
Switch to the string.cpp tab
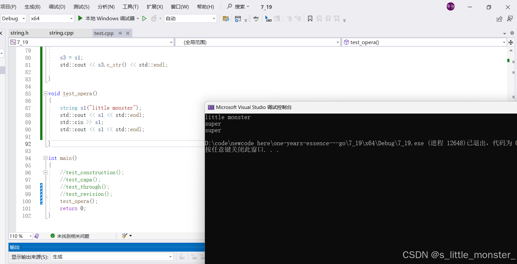tap(61, 33)
